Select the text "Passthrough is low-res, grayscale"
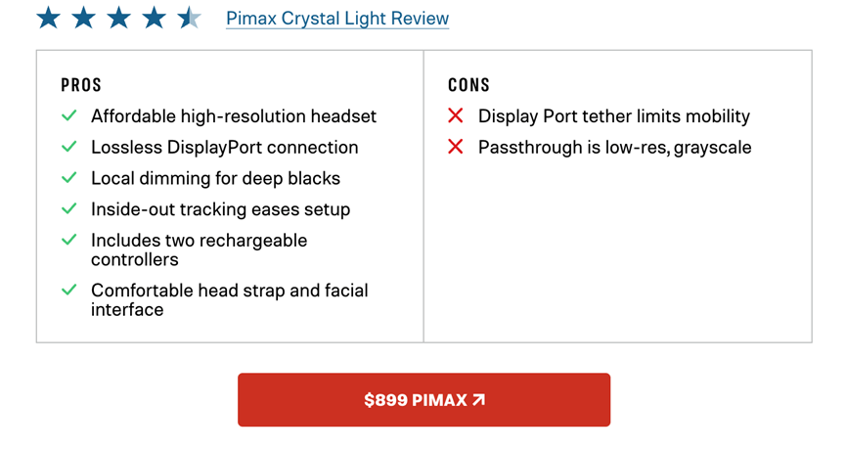846x450 pixels. [614, 148]
